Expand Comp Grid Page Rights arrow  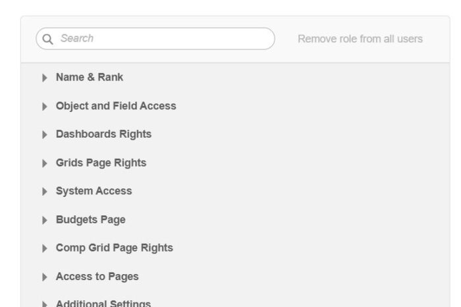pyautogui.click(x=45, y=248)
